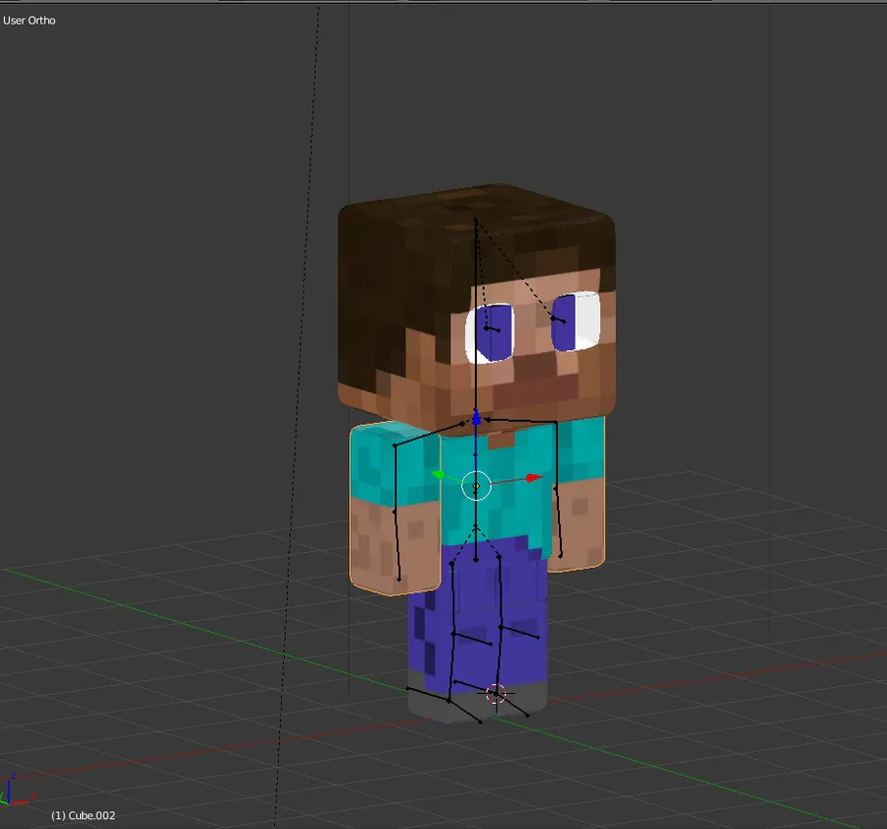Click the axis orientation indicator in the corner
Image resolution: width=887 pixels, height=829 pixels.
pos(18,790)
